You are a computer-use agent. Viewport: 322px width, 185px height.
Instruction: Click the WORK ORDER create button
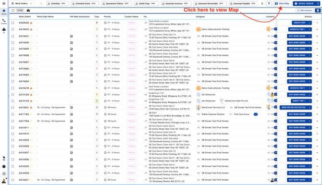[305, 3]
